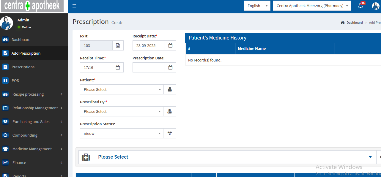
Task: Go to Prescriptions in the sidebar
Action: [23, 67]
